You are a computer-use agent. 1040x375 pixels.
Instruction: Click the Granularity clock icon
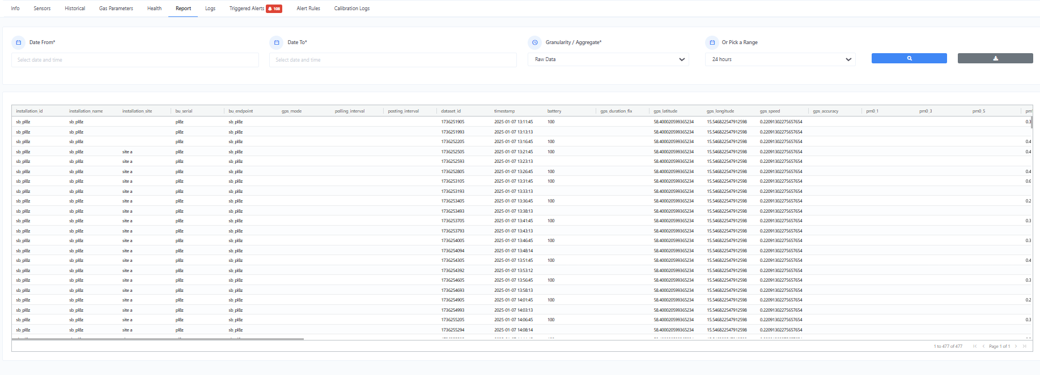click(534, 42)
